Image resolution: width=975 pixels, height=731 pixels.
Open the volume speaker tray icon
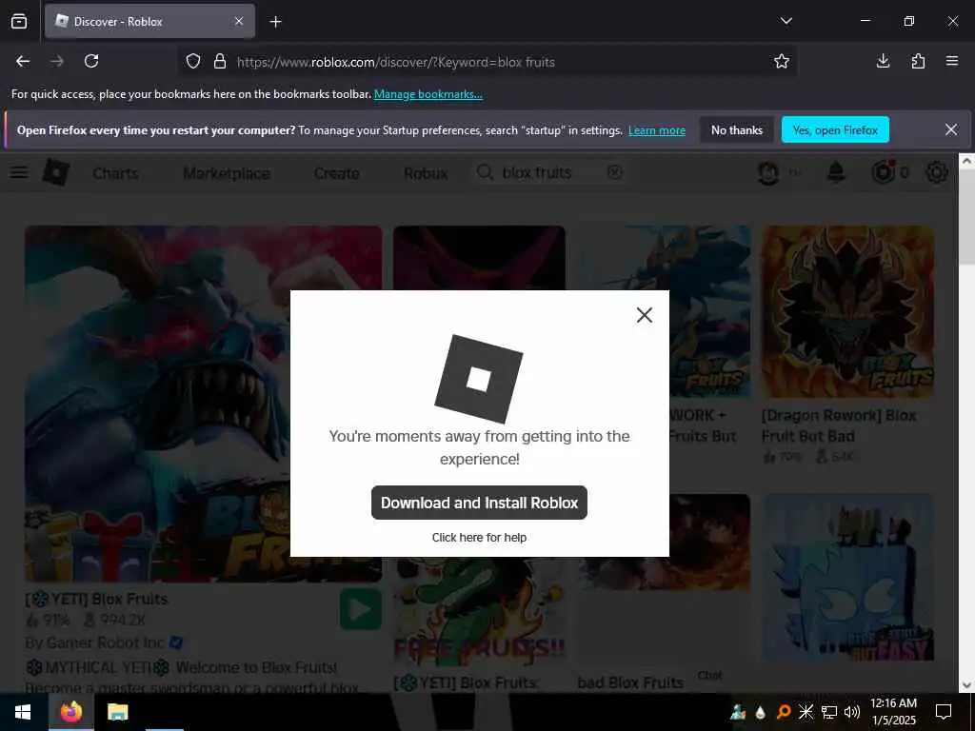tap(852, 712)
